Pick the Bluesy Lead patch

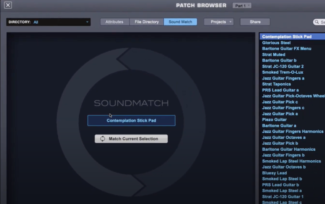point(275,173)
